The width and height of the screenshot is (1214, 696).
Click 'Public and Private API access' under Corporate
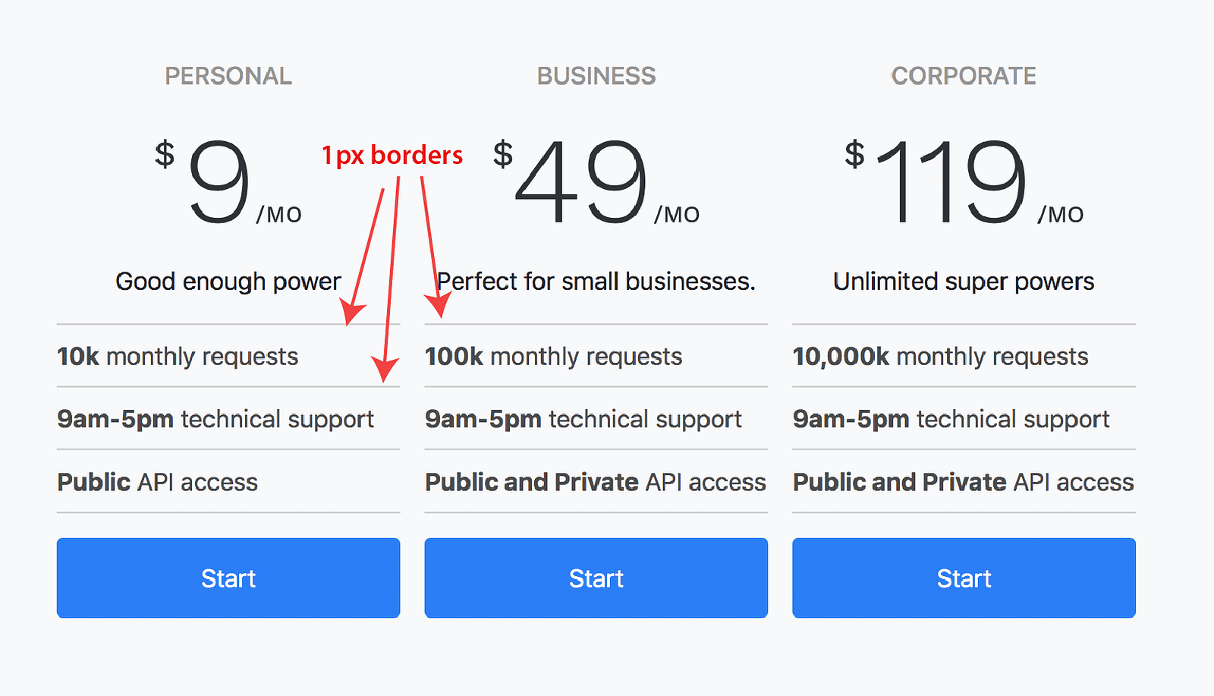pos(964,482)
